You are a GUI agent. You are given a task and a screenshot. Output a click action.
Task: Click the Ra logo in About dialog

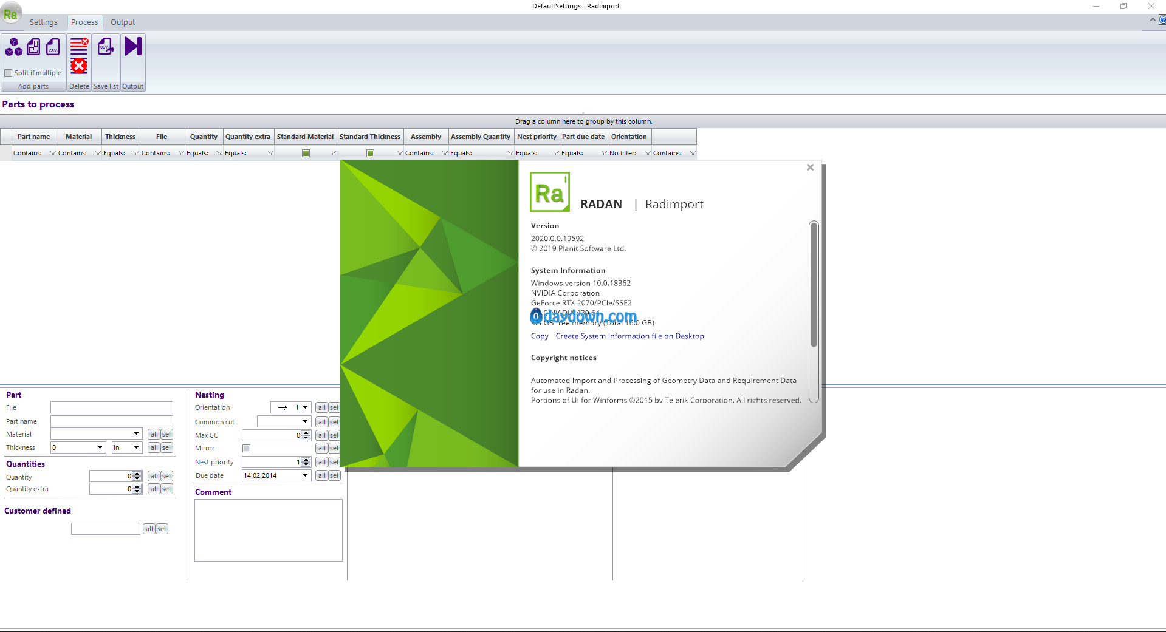coord(550,192)
